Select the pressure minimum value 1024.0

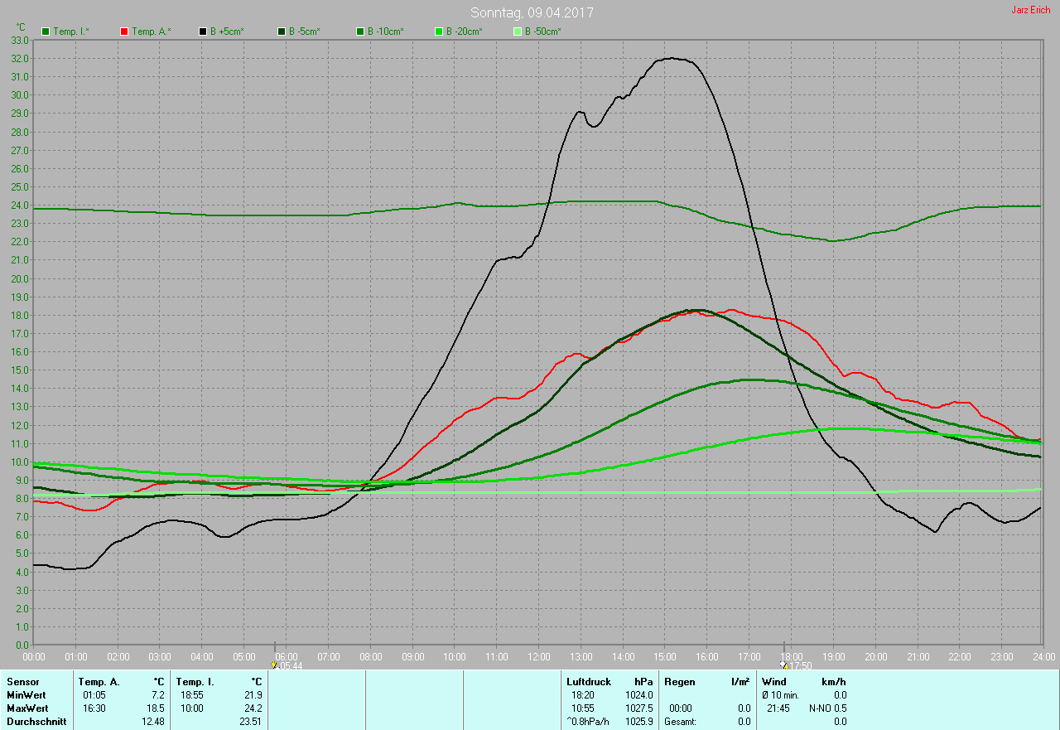(639, 695)
